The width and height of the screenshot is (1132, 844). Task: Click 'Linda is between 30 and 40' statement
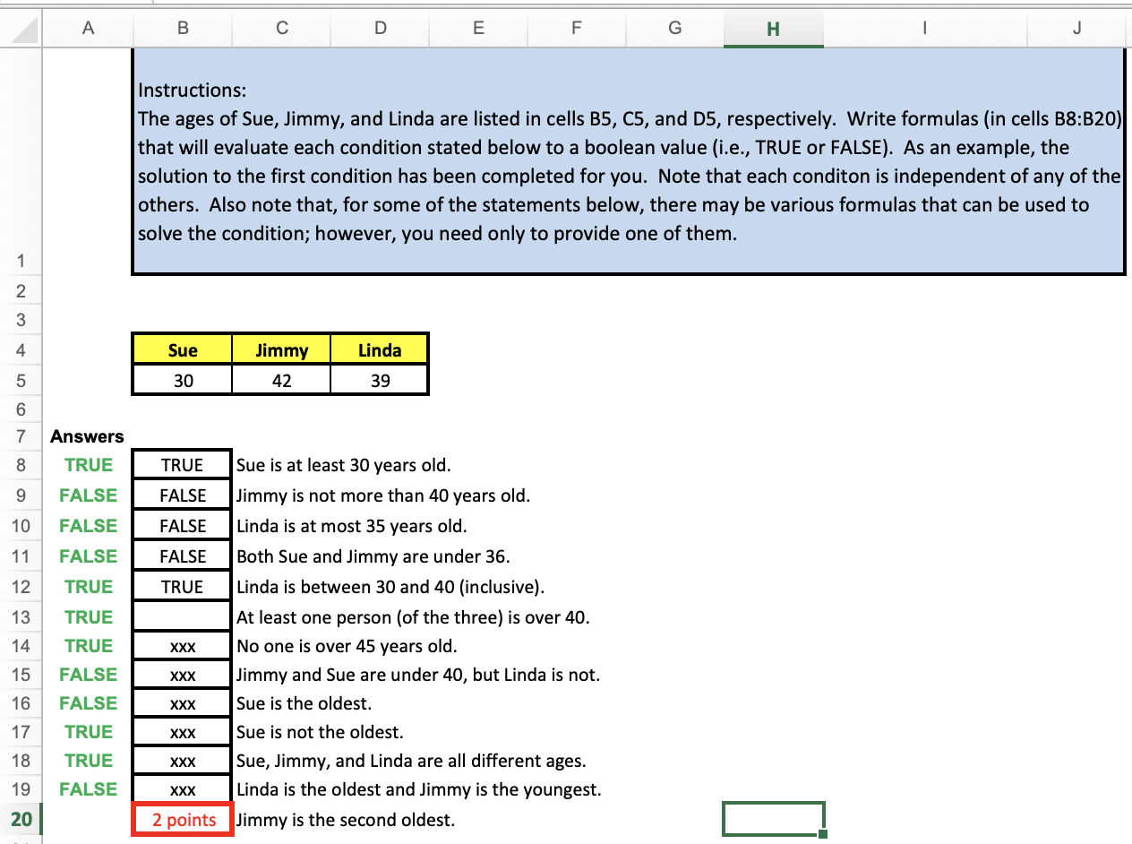point(390,587)
